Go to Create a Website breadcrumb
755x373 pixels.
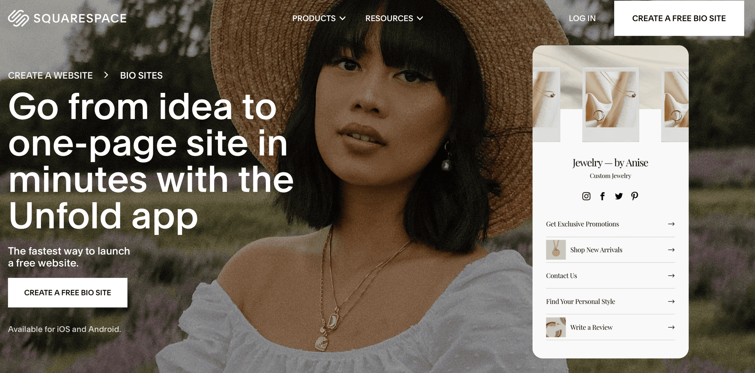50,75
